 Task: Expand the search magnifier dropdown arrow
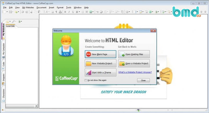pyautogui.click(x=171, y=12)
